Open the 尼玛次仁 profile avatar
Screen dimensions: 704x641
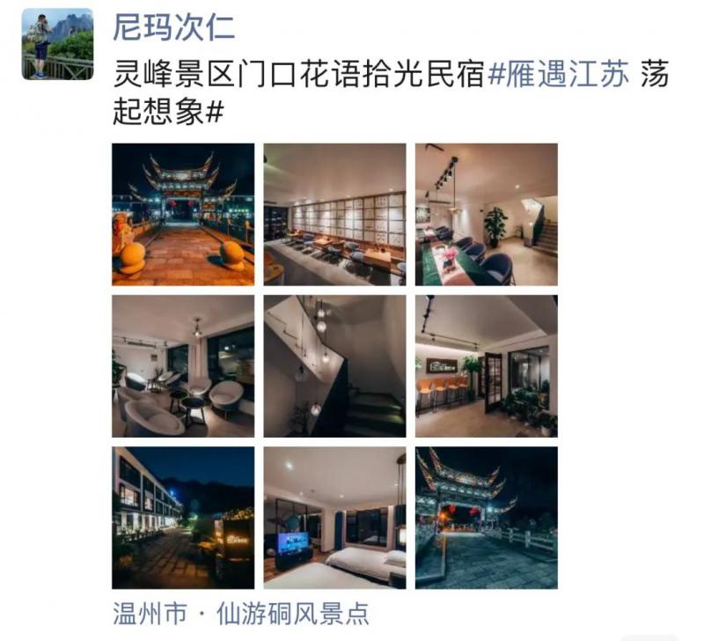coord(58,44)
